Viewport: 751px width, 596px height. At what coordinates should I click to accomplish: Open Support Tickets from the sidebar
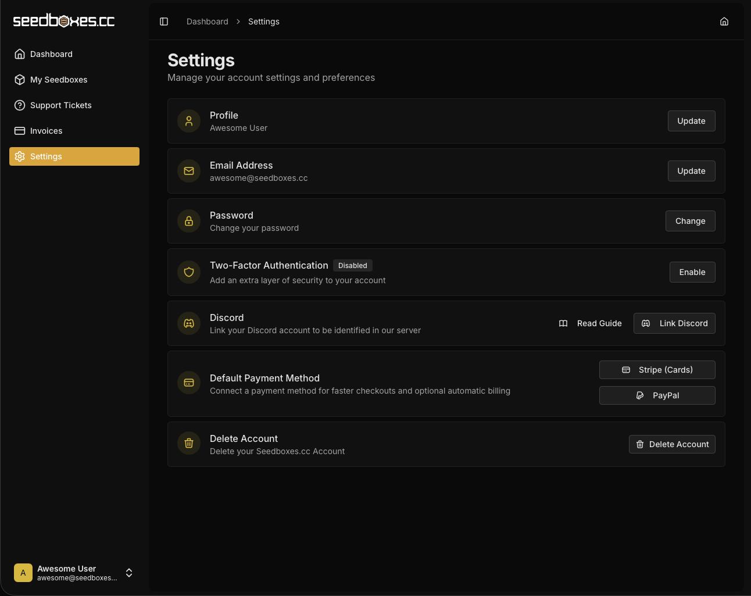[61, 105]
